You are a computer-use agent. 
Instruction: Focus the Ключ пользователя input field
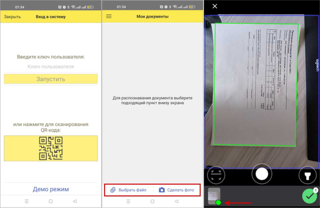click(x=51, y=67)
